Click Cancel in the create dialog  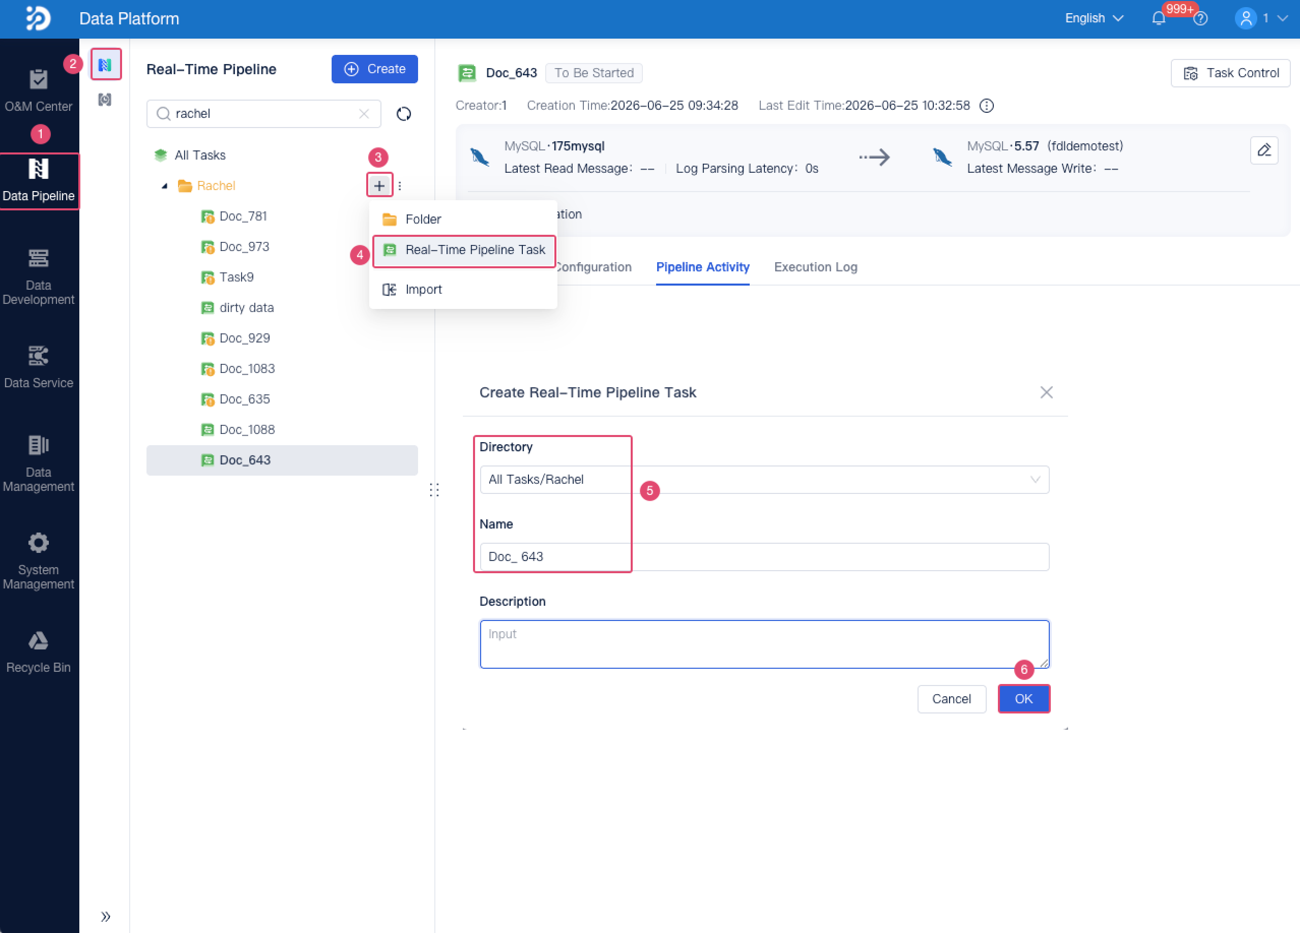(x=951, y=699)
